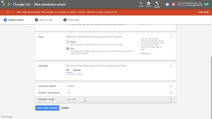The image size is (212, 119).
Task: Click the Last click value
Action: [72, 99]
